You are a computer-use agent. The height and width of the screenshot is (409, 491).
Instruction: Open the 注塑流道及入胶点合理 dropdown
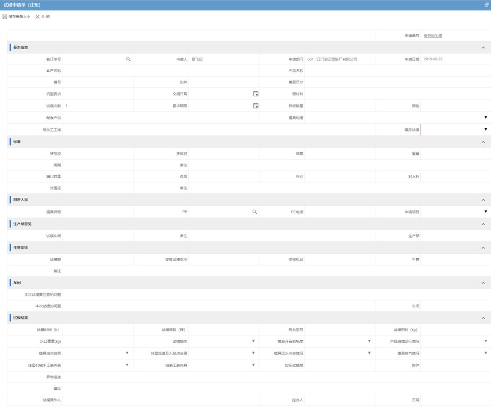point(253,353)
